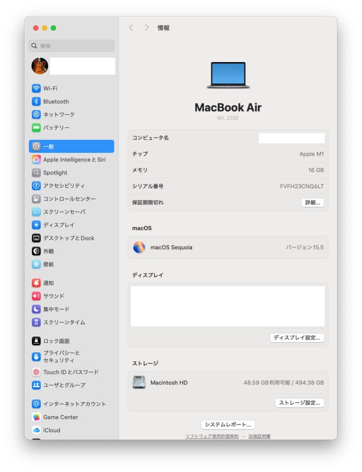Open the ロック画面 lock icon
The width and height of the screenshot is (362, 472).
point(36,341)
